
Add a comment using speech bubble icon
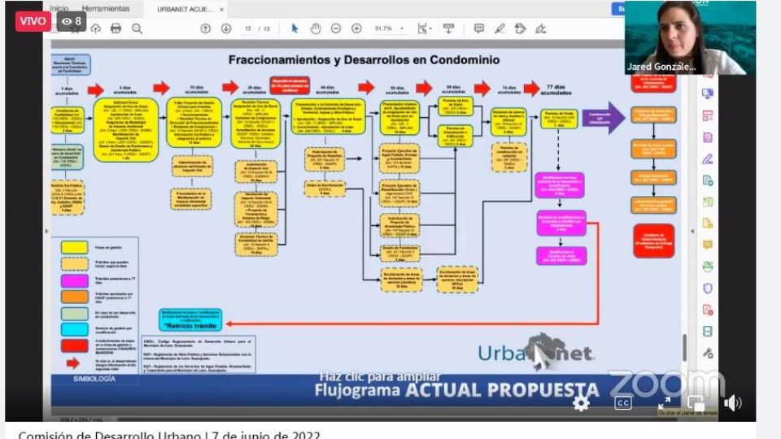pos(479,28)
